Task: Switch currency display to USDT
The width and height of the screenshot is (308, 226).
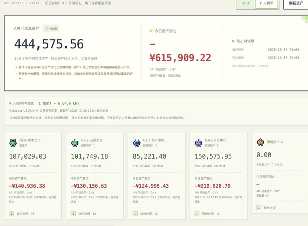Action: [x=246, y=3]
